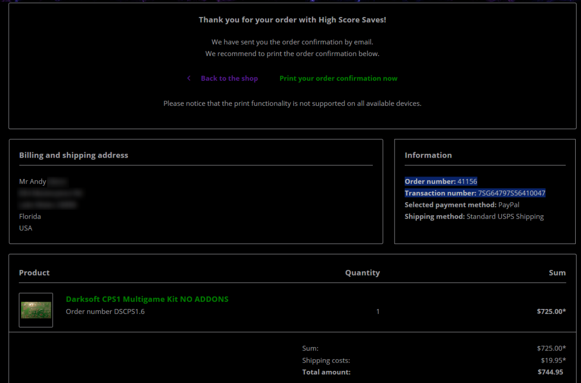Click the back chevron arrow icon

point(189,78)
